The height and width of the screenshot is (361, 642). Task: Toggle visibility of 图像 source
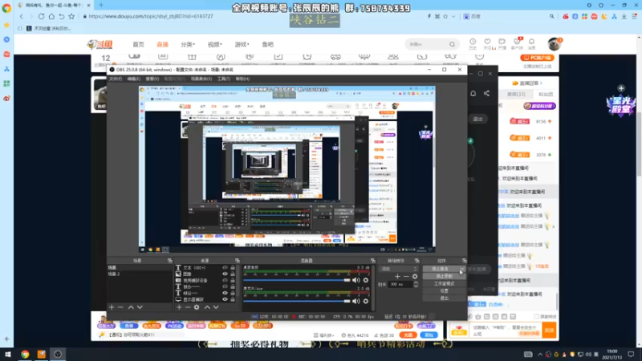(x=225, y=274)
